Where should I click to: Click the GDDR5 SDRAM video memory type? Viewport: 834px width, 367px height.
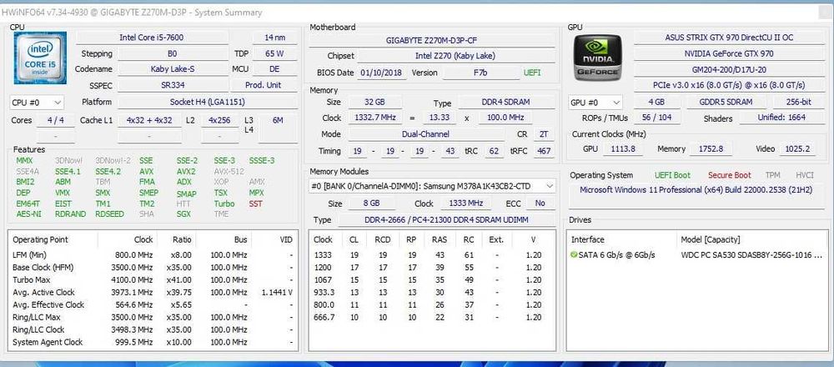tap(726, 102)
